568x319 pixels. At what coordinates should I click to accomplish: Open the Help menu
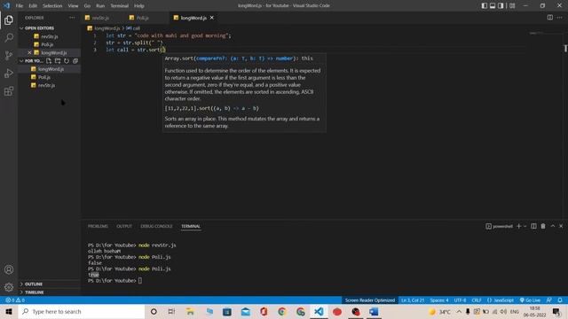click(x=139, y=6)
